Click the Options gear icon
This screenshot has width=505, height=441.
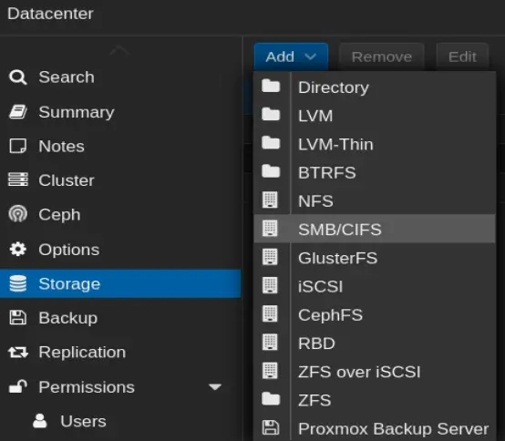pos(18,249)
